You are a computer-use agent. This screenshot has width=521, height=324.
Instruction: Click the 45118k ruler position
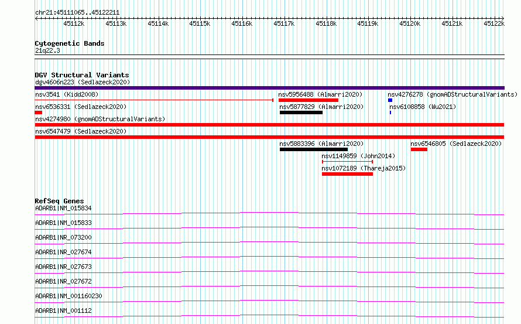click(x=326, y=23)
